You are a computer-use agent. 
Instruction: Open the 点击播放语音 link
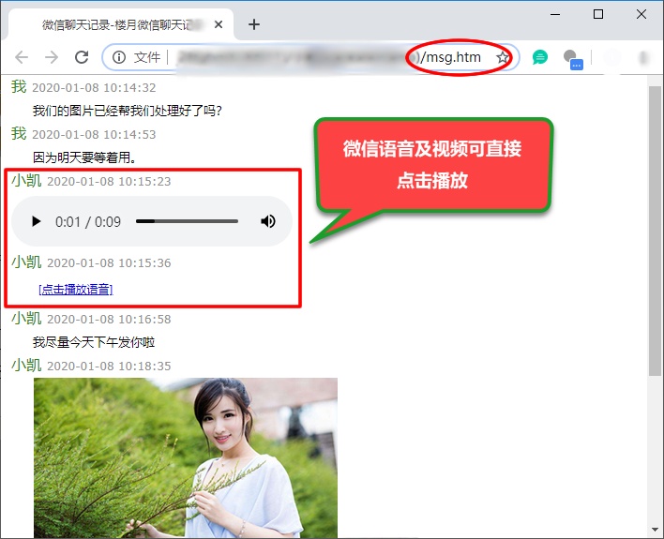pos(76,290)
